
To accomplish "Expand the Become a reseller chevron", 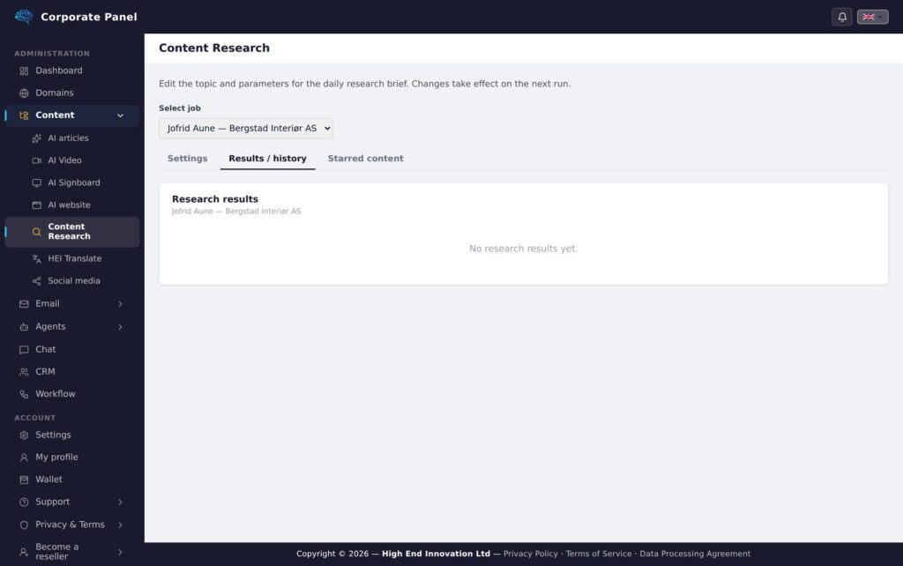I will [120, 552].
